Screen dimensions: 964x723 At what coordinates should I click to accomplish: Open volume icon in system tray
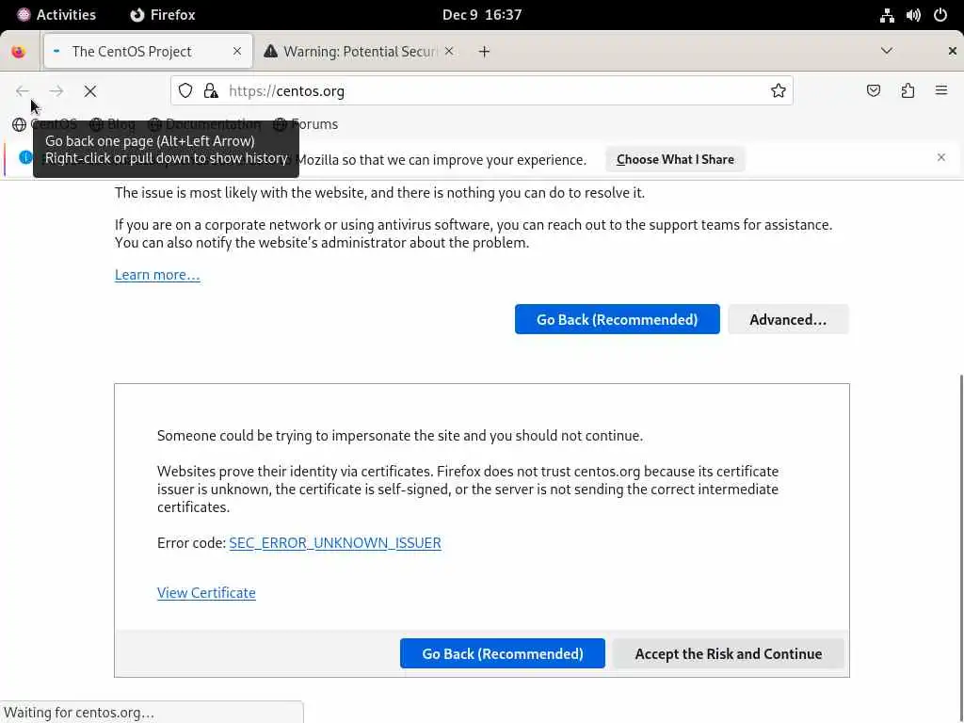(913, 15)
